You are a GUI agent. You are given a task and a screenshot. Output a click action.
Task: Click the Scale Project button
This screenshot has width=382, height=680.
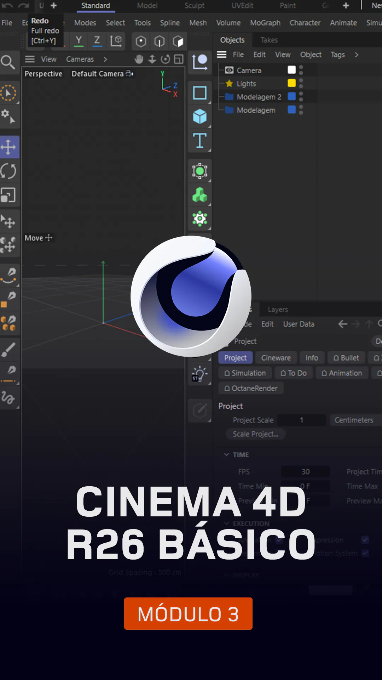coord(255,434)
